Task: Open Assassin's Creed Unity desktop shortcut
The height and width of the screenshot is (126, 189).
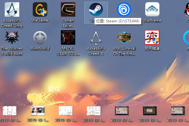Action: coord(12,10)
